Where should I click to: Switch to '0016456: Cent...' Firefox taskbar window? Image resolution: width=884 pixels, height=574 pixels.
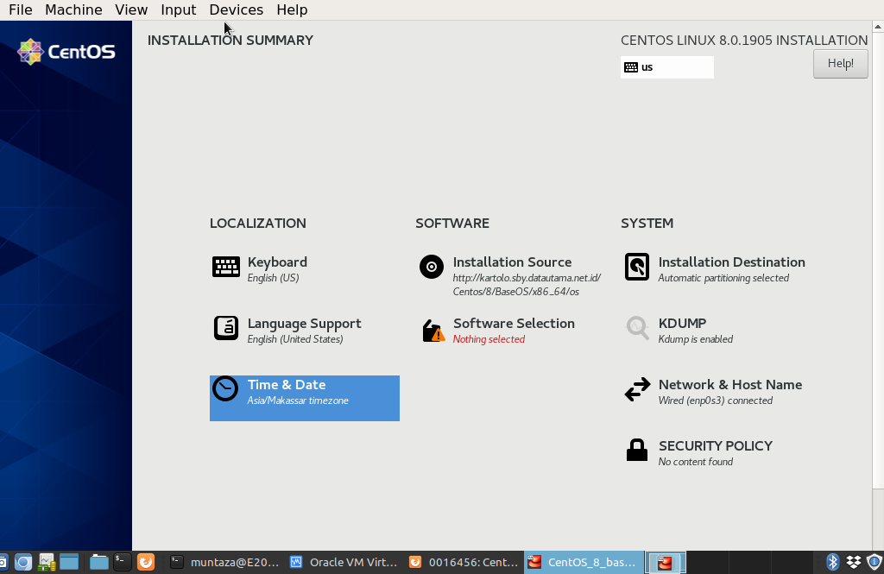[463, 562]
